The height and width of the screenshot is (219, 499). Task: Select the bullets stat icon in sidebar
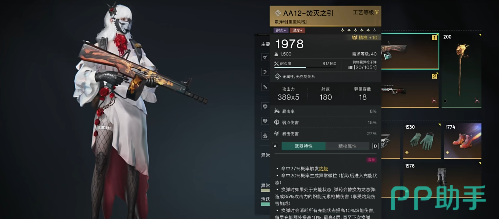[265, 72]
